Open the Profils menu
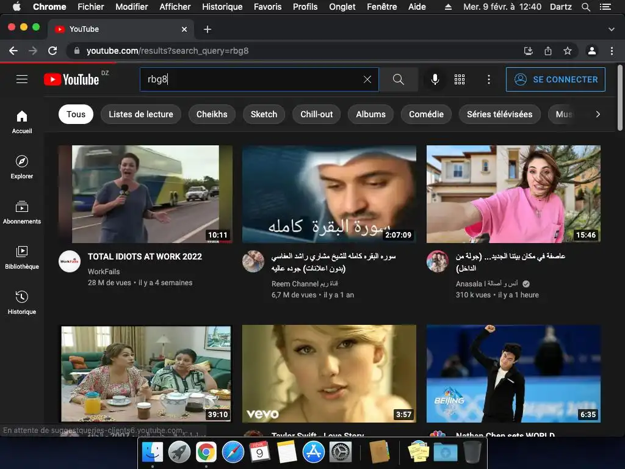625x469 pixels. coord(305,7)
